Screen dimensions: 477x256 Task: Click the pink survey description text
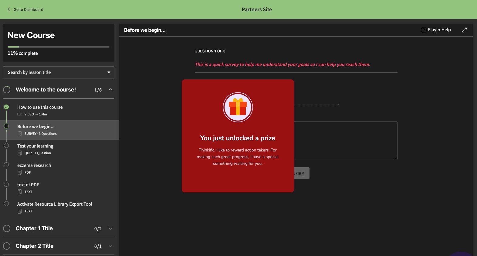(282, 65)
